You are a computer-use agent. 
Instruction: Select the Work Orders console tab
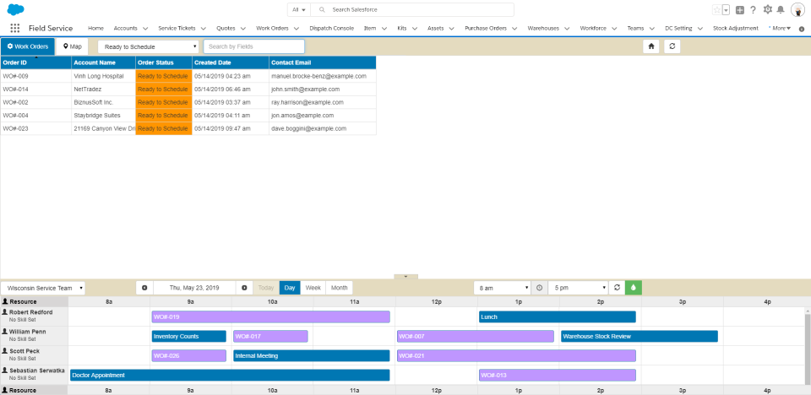pyautogui.click(x=28, y=46)
